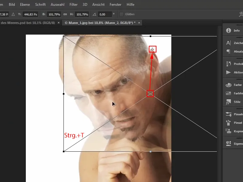
Task: Open the Farbe color panel icon
Action: (228, 85)
